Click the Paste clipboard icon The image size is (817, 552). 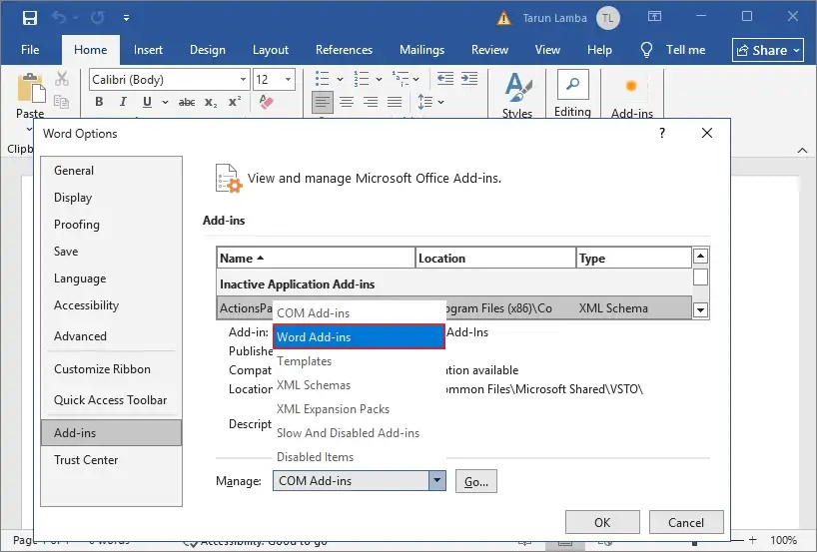[x=31, y=88]
